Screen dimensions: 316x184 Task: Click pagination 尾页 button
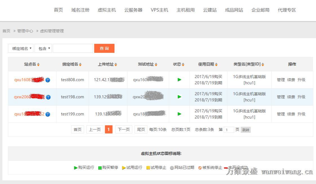[x=141, y=129]
